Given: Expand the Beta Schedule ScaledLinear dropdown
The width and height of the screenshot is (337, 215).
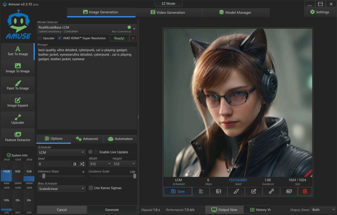Looking at the screenshot, I should point(61,189).
